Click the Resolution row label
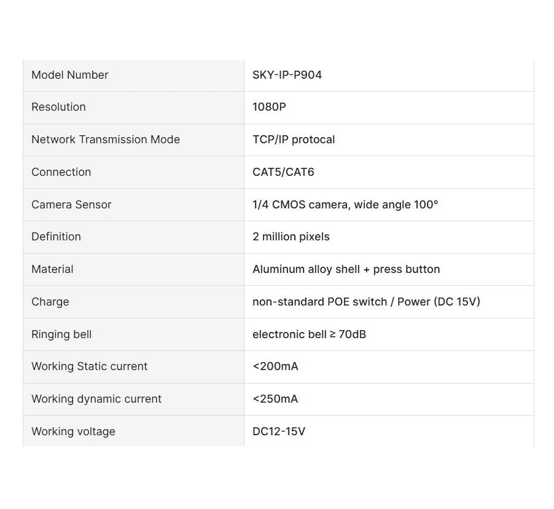The height and width of the screenshot is (509, 554). coord(58,107)
